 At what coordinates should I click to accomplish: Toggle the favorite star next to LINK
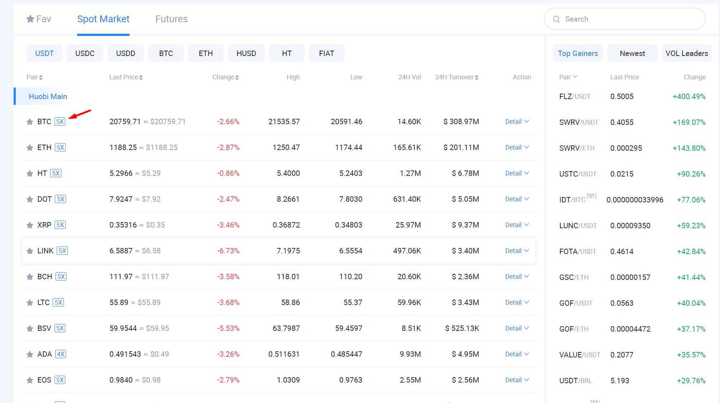(30, 250)
